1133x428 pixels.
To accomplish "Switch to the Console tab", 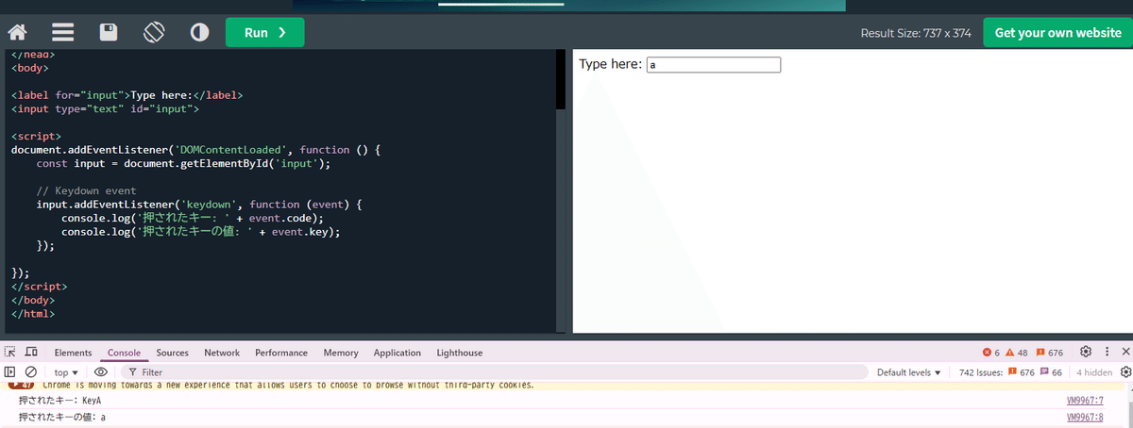I will click(x=124, y=353).
